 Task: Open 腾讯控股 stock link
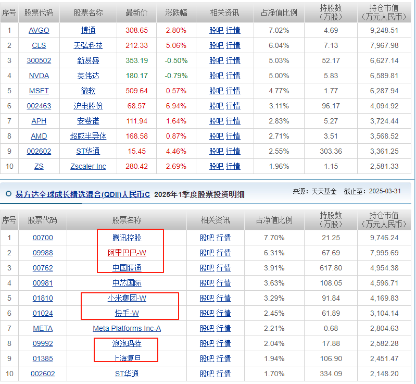pyautogui.click(x=127, y=238)
